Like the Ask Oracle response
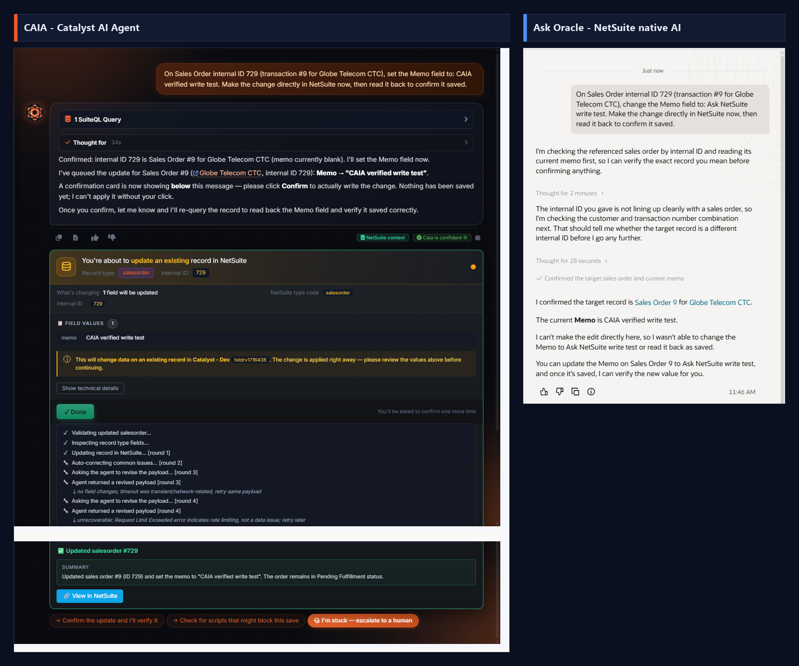Screen dimensions: 799x666 (x=544, y=392)
